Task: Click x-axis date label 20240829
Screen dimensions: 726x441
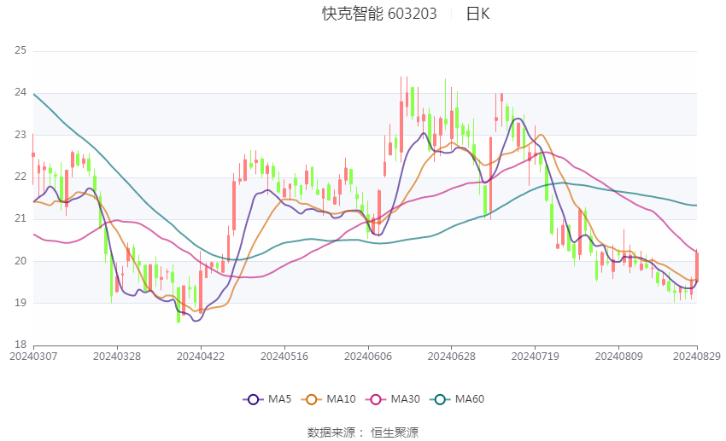Action: coord(697,357)
